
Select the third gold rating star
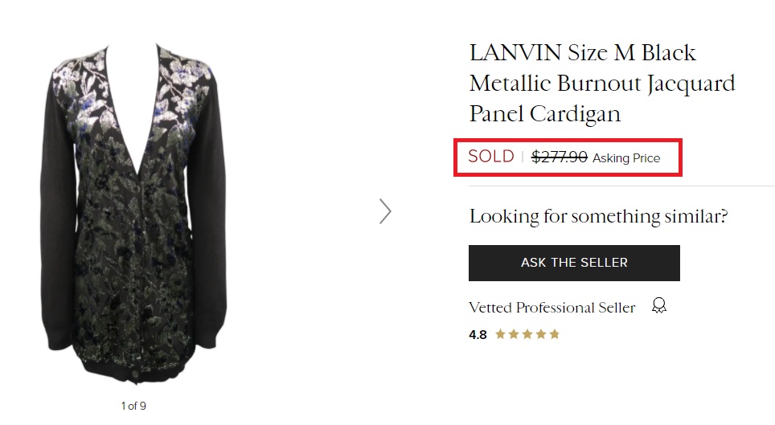pyautogui.click(x=527, y=334)
